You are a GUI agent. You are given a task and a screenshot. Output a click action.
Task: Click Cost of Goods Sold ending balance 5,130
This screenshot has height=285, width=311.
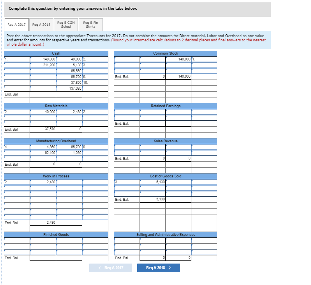pyautogui.click(x=152, y=199)
